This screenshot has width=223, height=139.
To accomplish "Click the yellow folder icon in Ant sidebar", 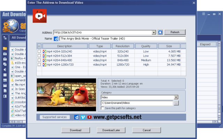I will point(5,49).
